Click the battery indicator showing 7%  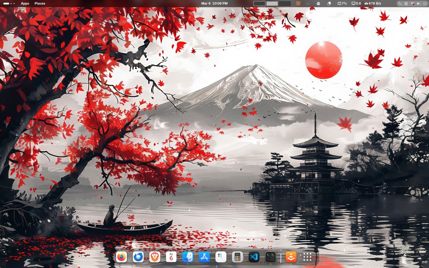[x=342, y=3]
